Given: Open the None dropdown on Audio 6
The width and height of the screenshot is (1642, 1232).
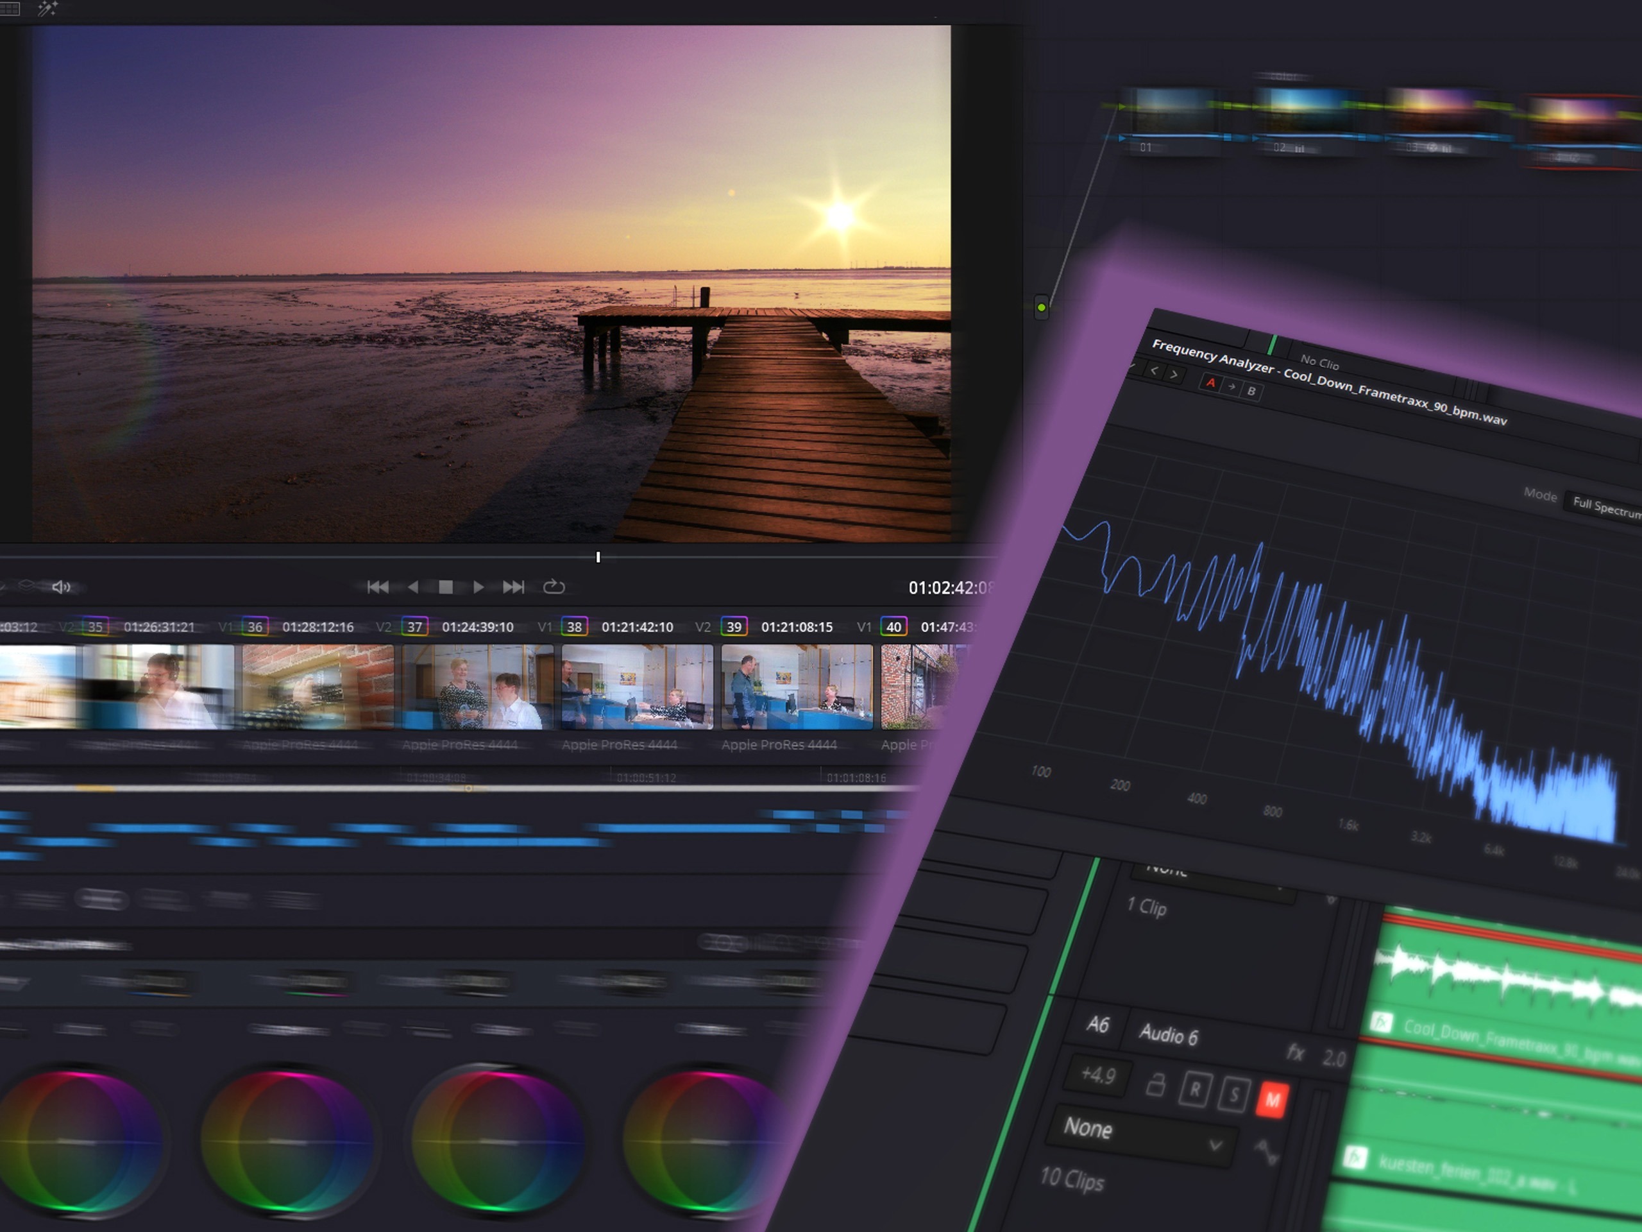Looking at the screenshot, I should click(x=1142, y=1136).
